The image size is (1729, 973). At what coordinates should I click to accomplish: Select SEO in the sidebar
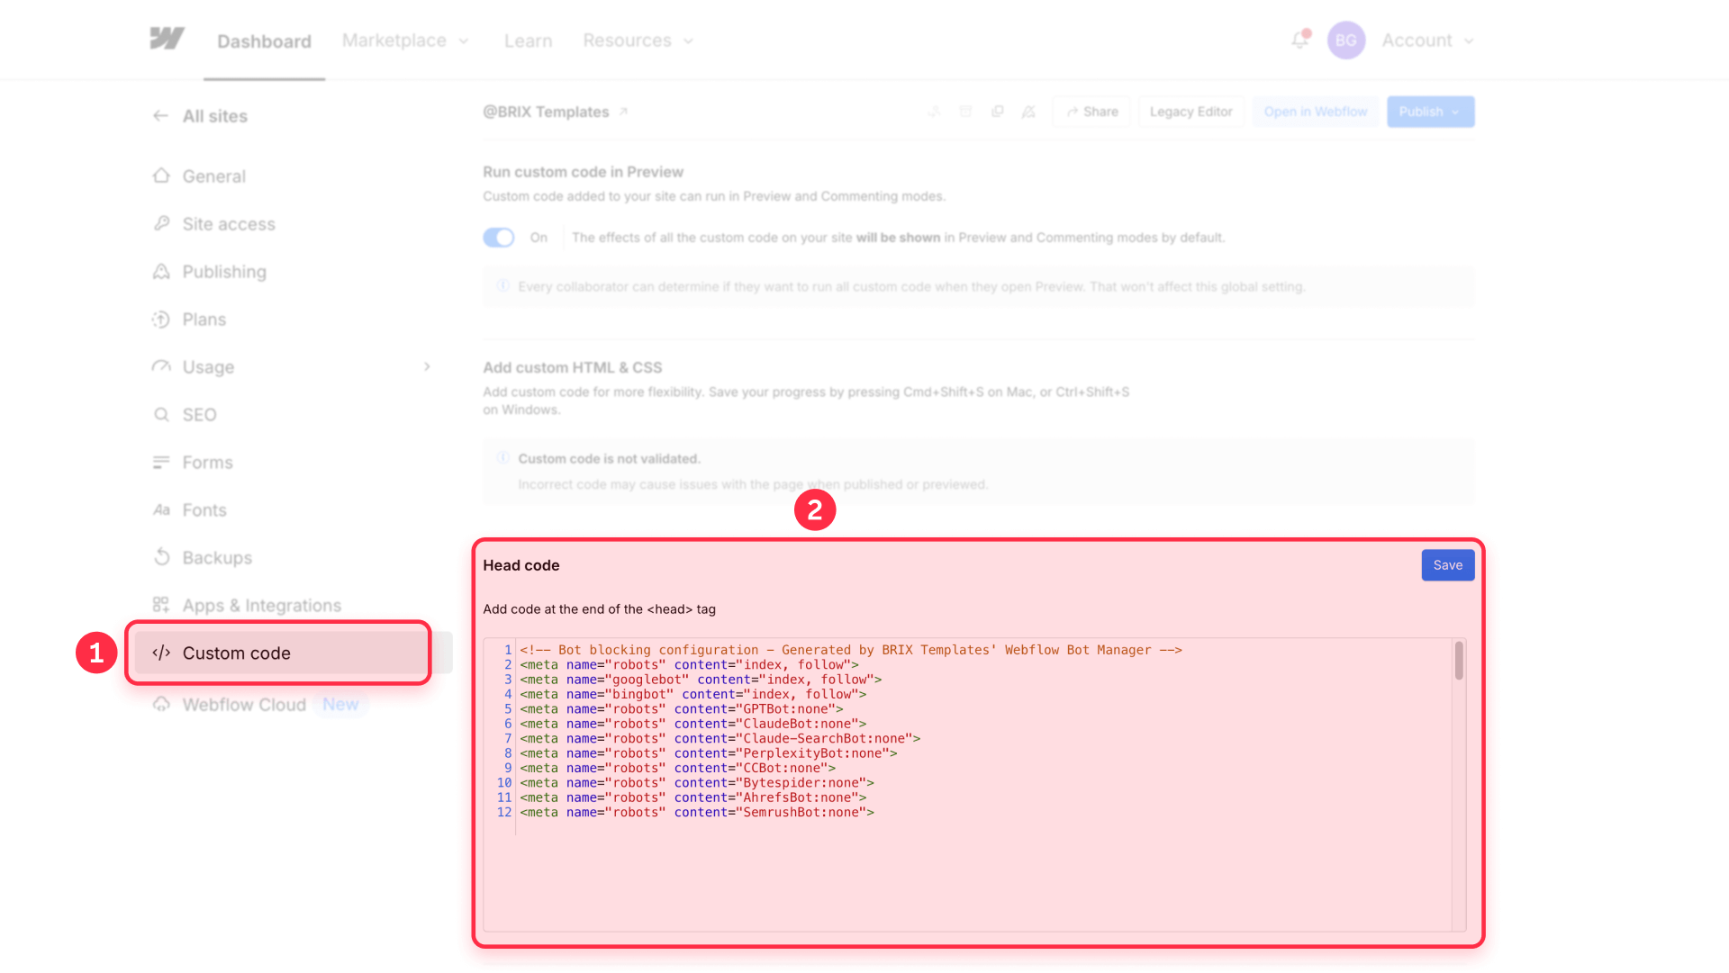[200, 415]
